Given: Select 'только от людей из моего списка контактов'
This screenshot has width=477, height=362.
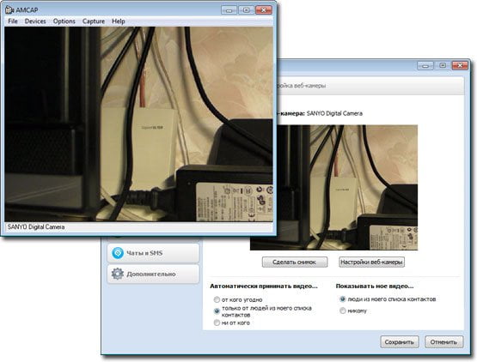Looking at the screenshot, I should tap(217, 311).
